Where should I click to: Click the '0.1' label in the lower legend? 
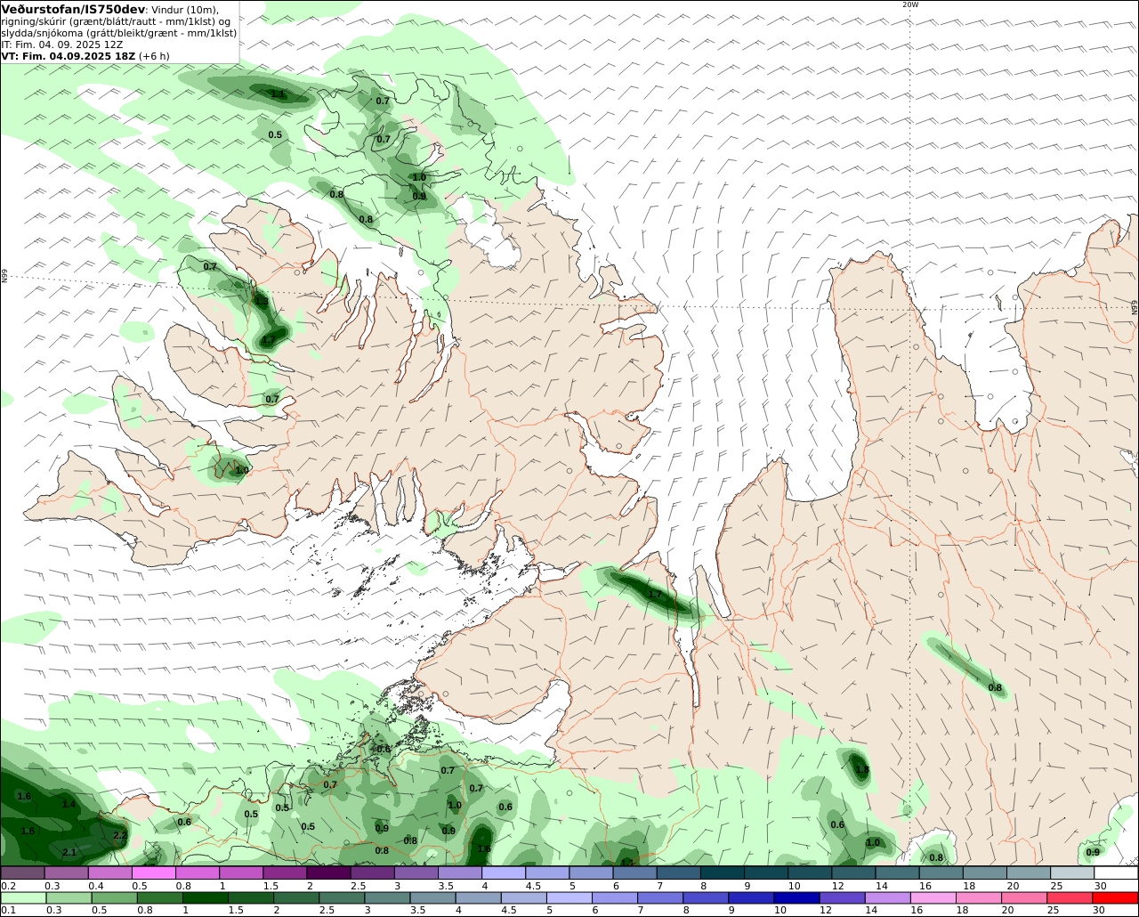[x=7, y=911]
